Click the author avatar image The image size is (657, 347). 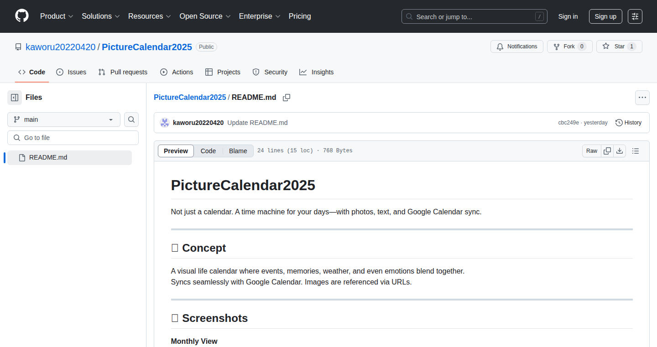pos(164,123)
